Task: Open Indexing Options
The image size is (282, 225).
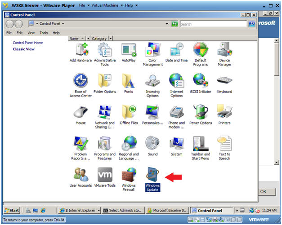Action: (152, 85)
